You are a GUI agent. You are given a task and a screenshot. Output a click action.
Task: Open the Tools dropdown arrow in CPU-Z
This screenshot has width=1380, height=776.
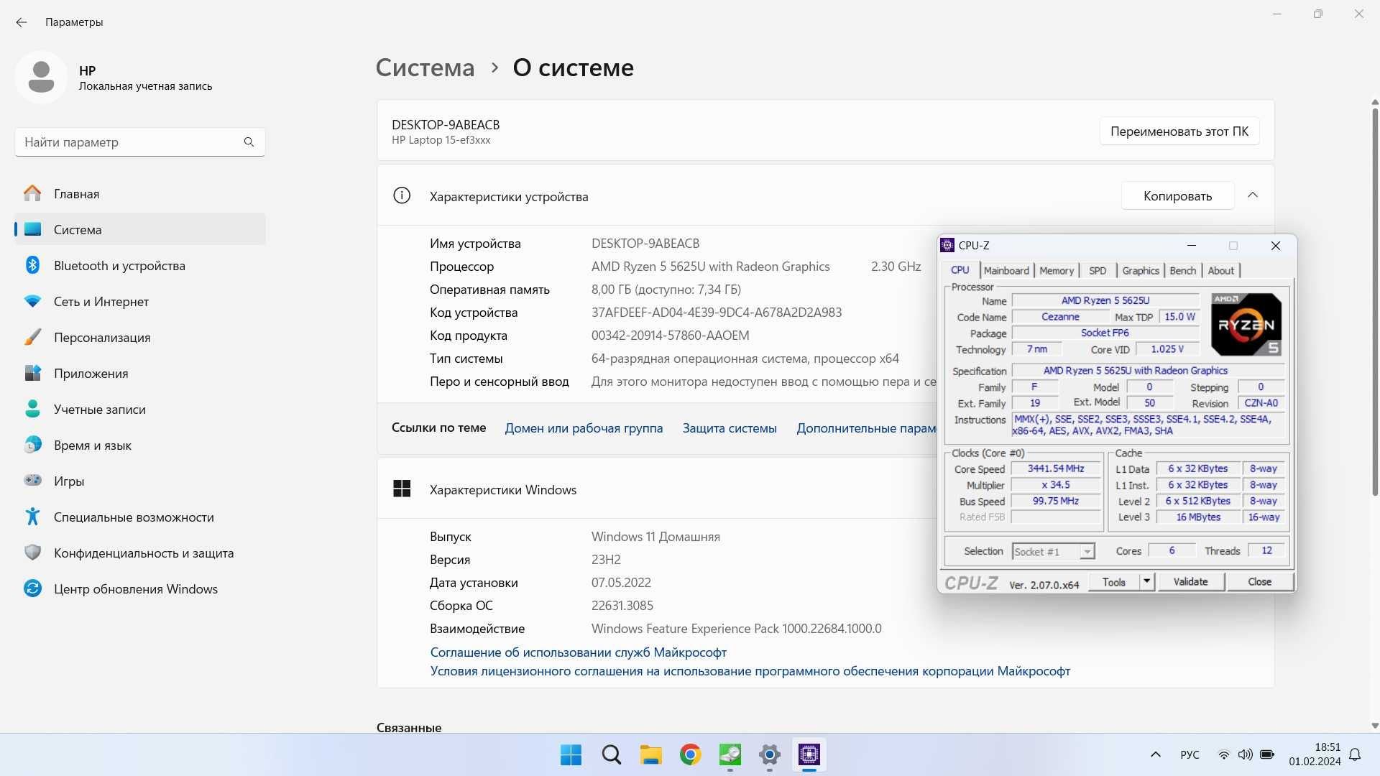[1147, 581]
